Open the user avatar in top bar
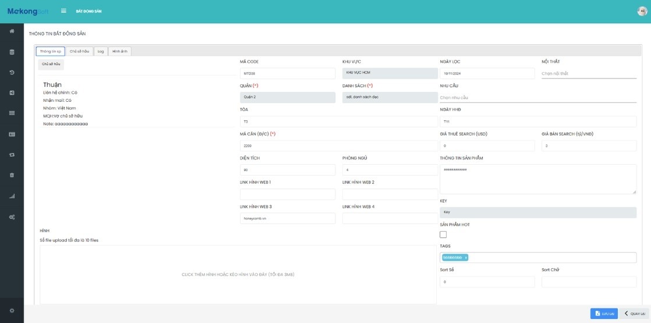This screenshot has height=323, width=651. coord(642,11)
